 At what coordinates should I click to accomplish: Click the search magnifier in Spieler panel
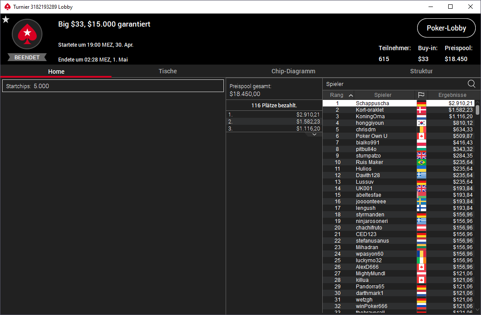tap(471, 84)
